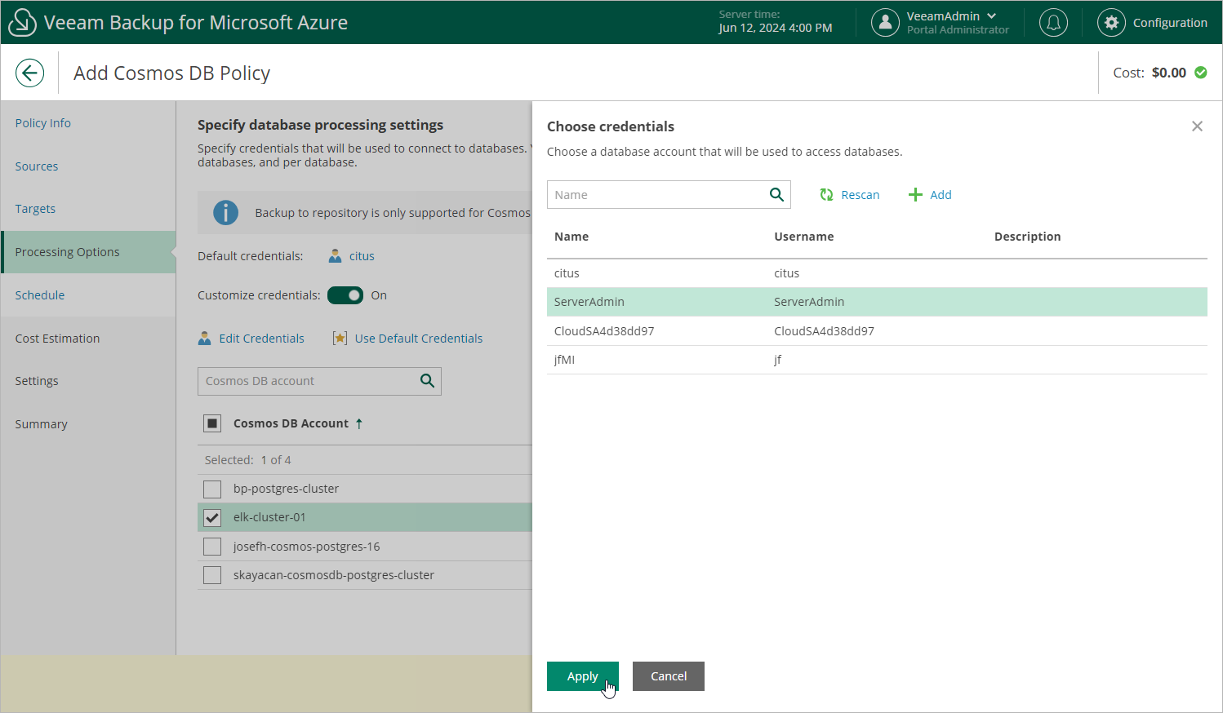The width and height of the screenshot is (1223, 713).
Task: Click the CloudSA4d38dd97 username cell
Action: [x=824, y=331]
